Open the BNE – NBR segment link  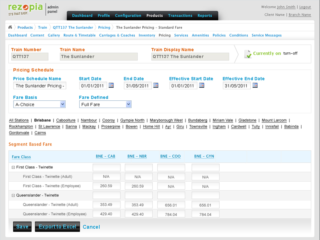pyautogui.click(x=137, y=156)
